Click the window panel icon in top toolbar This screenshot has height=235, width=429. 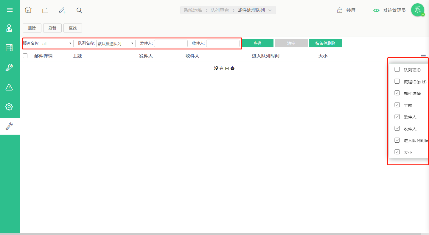click(x=45, y=10)
